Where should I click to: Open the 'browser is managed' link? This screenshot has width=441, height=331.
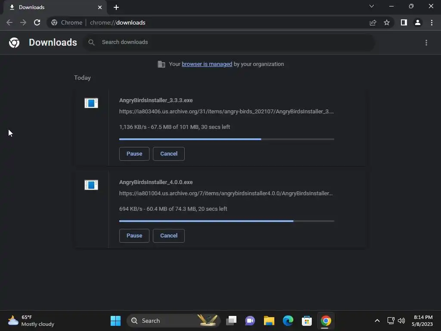point(207,64)
